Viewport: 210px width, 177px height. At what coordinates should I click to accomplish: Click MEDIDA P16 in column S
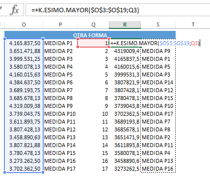pos(157,169)
